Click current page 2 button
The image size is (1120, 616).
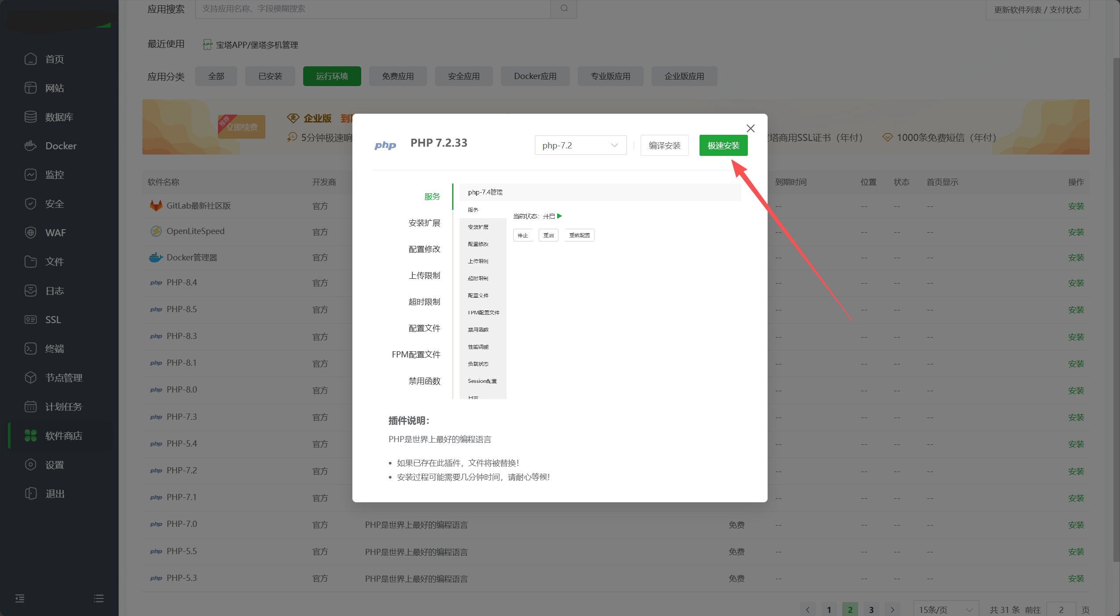[850, 609]
